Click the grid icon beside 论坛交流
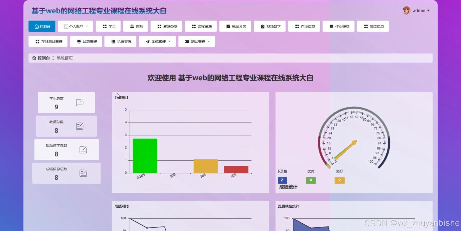The height and width of the screenshot is (231, 461). coord(113,42)
